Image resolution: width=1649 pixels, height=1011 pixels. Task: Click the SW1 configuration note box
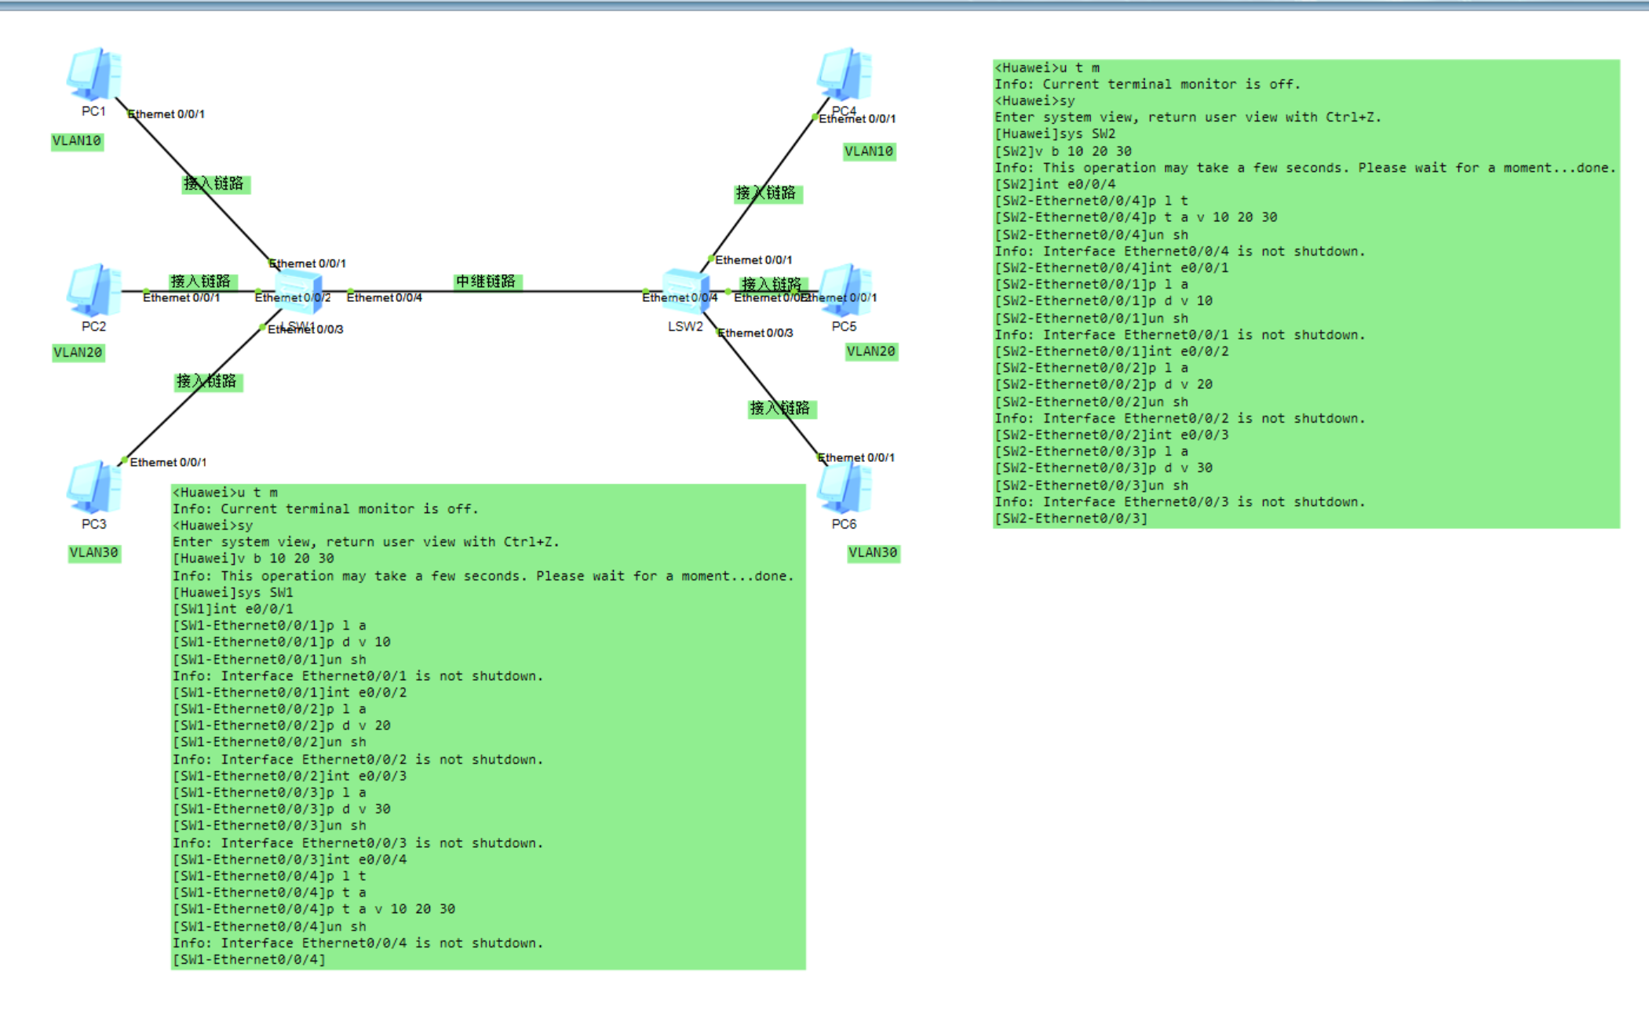[488, 726]
